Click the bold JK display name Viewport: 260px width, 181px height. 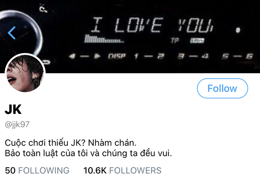coord(13,109)
